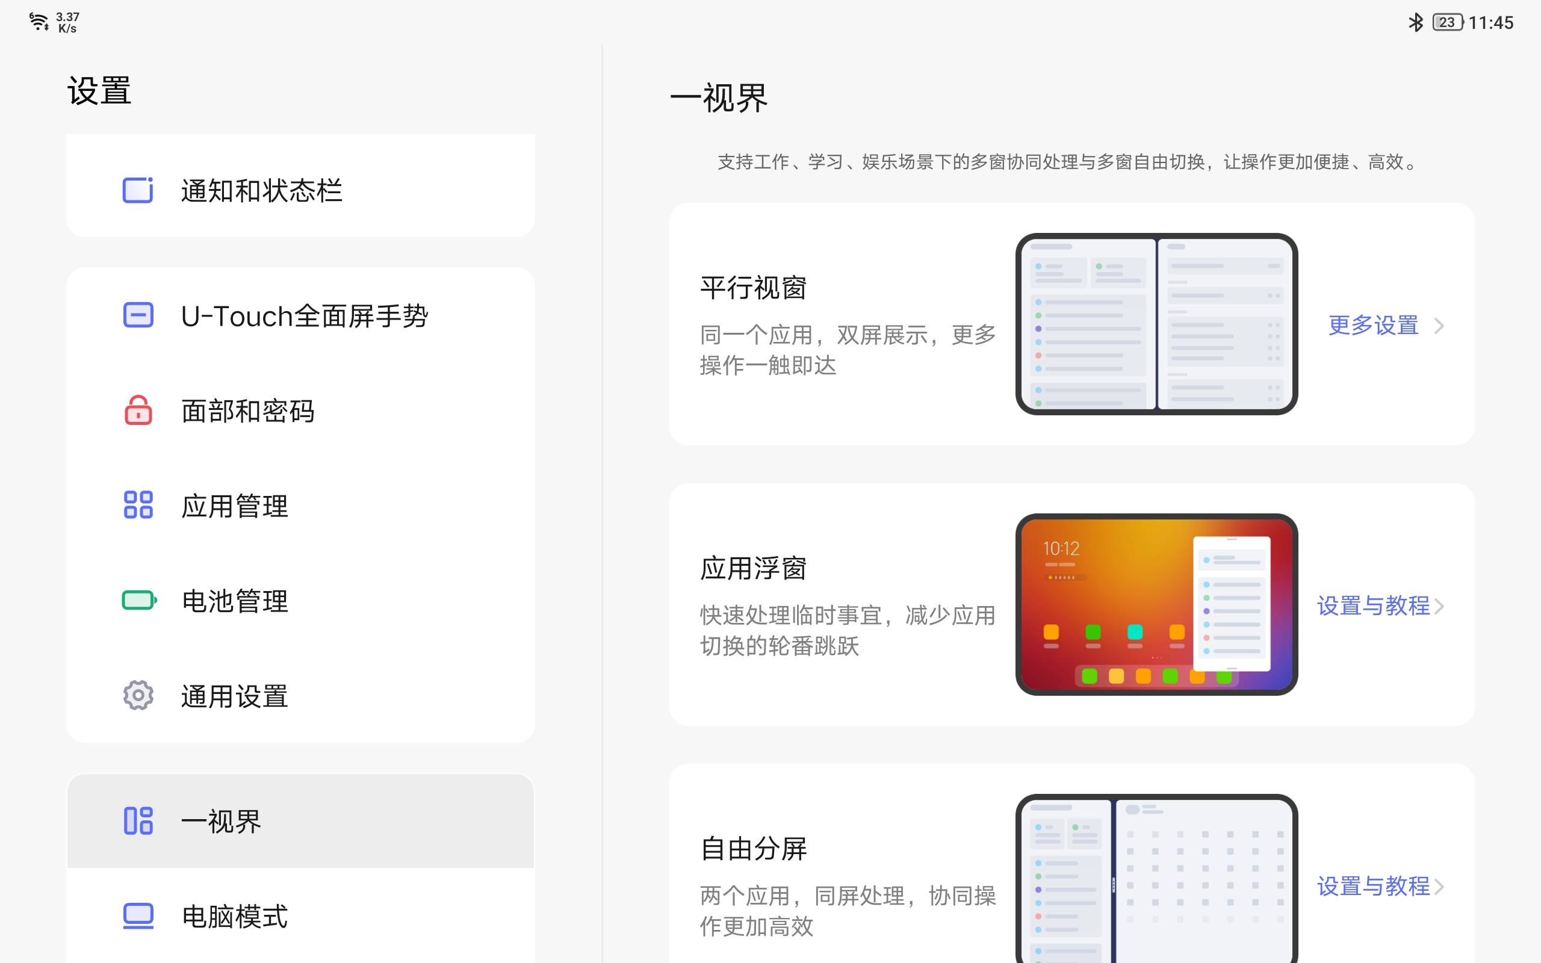Image resolution: width=1541 pixels, height=963 pixels.
Task: Click the general settings gear icon
Action: 137,696
